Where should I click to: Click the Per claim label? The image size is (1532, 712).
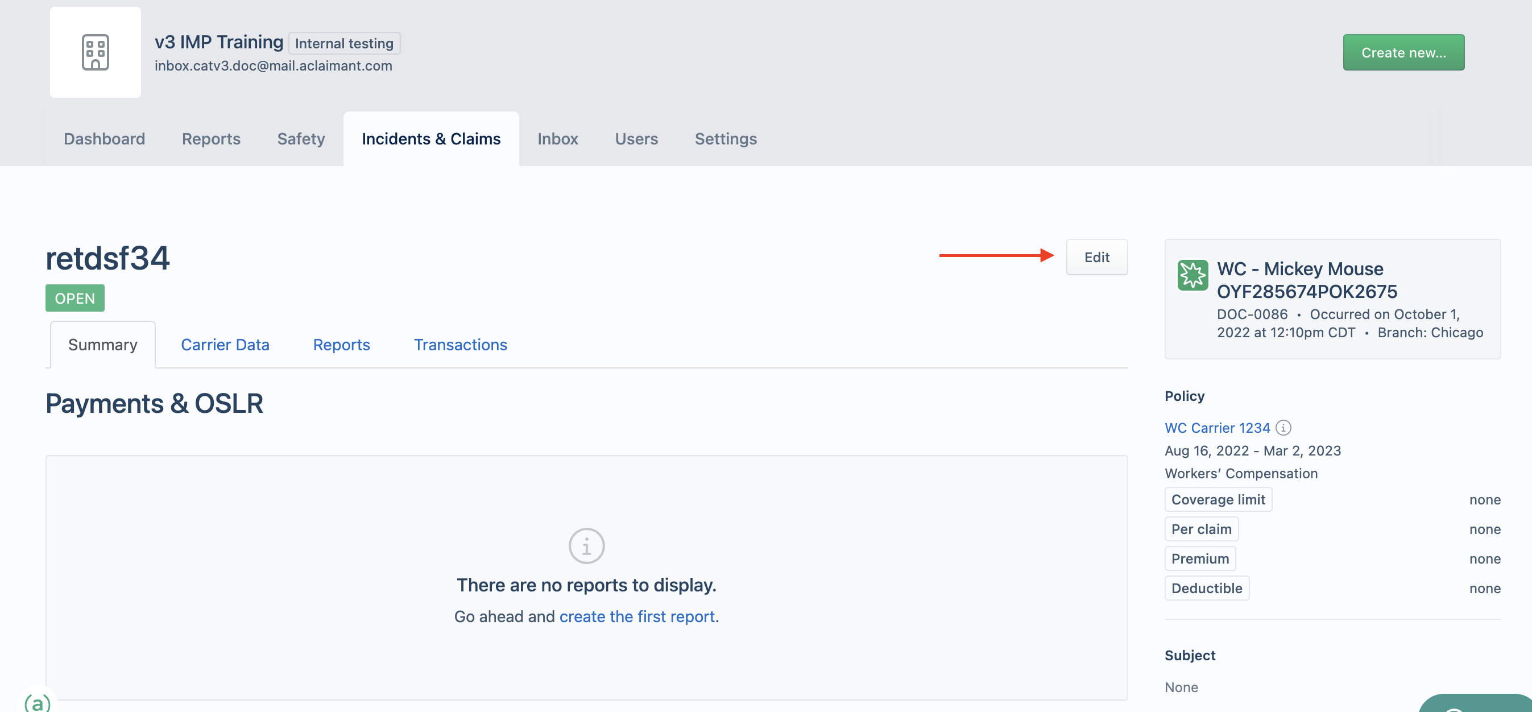[1202, 529]
